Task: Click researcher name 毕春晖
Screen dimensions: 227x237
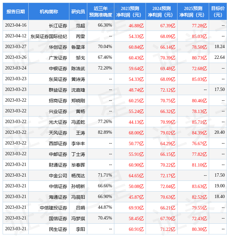Action: (78, 165)
